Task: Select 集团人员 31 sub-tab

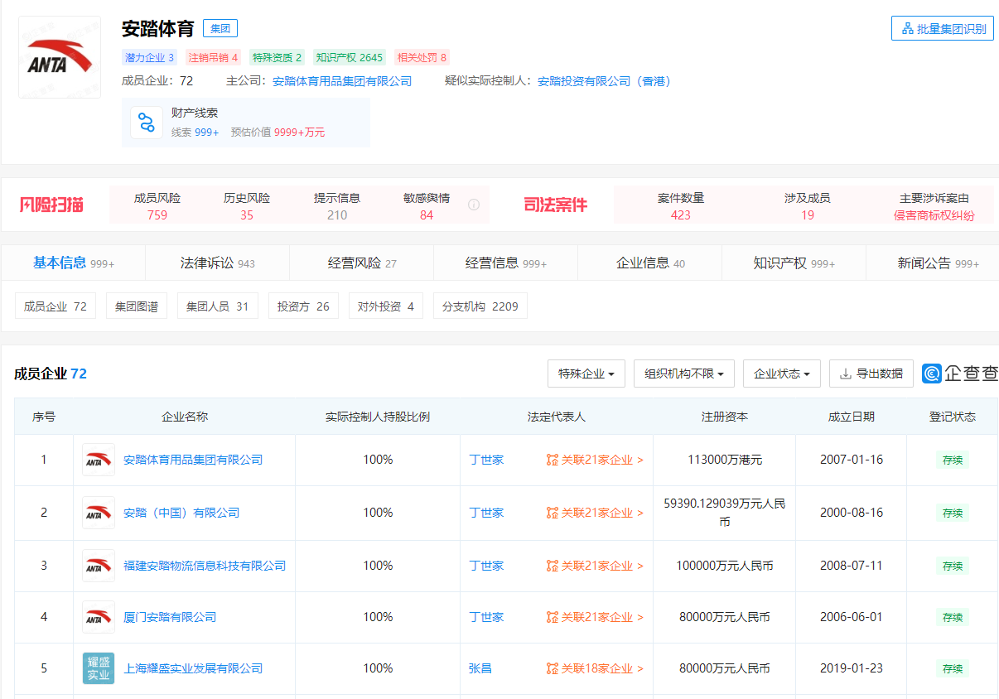Action: click(218, 306)
